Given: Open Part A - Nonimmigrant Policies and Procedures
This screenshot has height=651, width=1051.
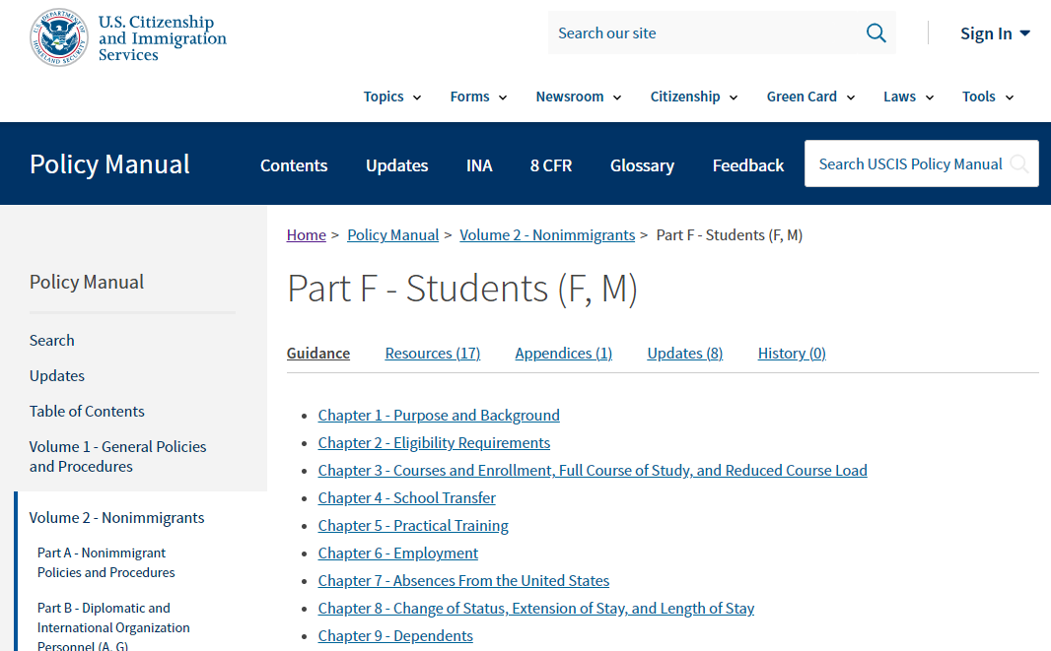Looking at the screenshot, I should click(x=105, y=563).
